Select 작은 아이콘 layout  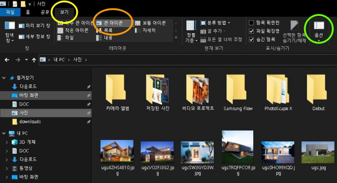[73, 30]
